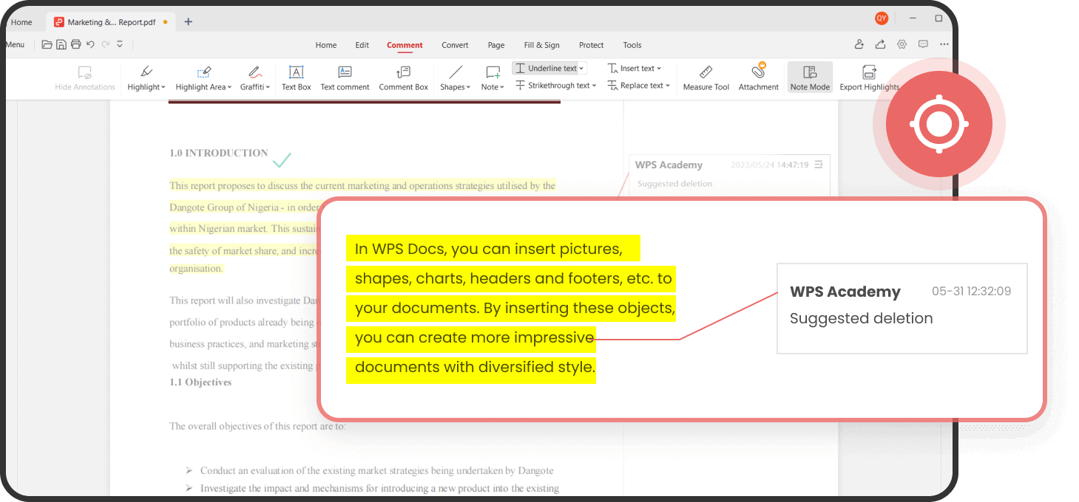
Task: Undo the last action
Action: pos(90,44)
